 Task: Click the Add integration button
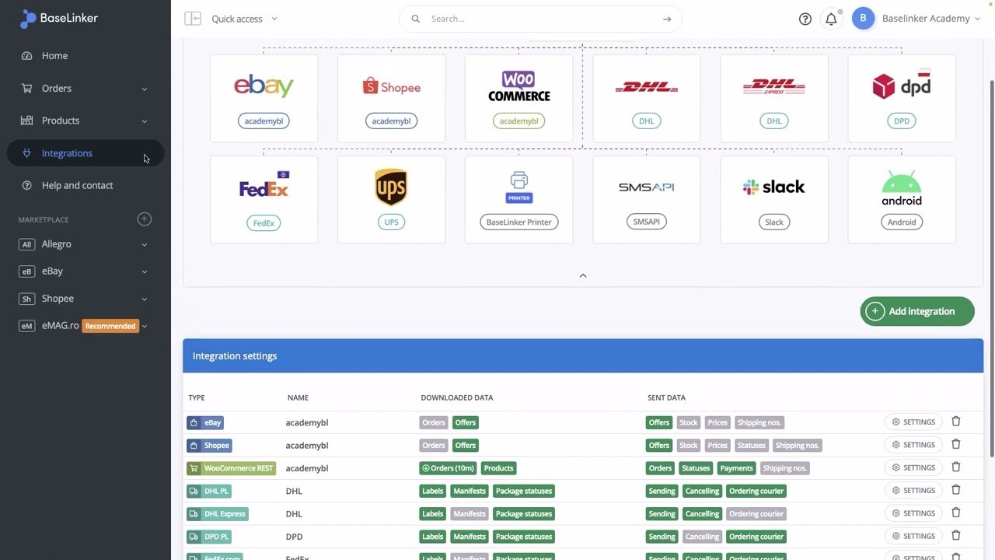(917, 311)
